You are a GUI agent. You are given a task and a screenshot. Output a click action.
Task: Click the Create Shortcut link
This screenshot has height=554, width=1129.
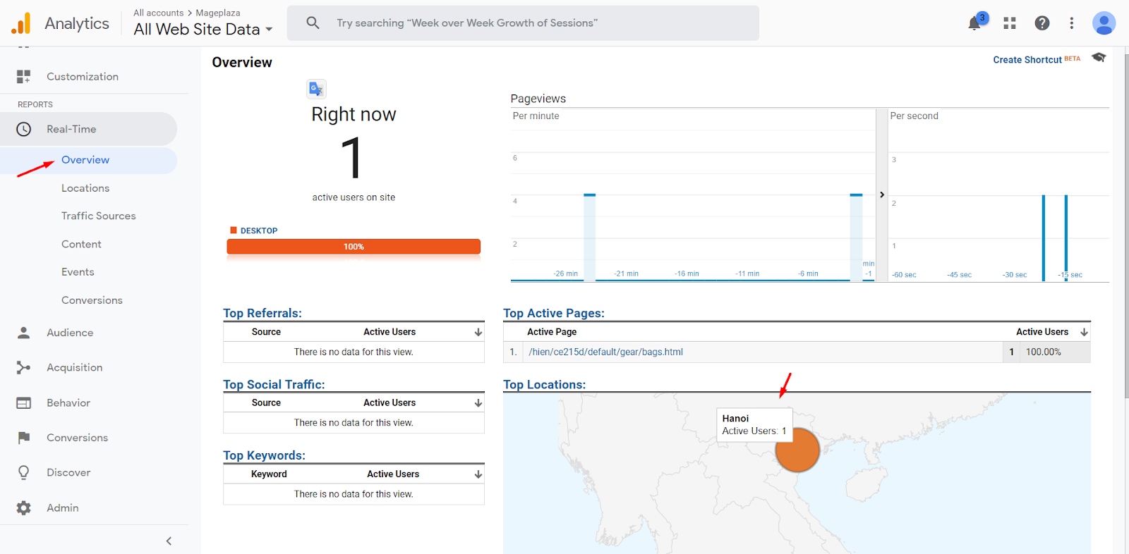coord(1027,60)
